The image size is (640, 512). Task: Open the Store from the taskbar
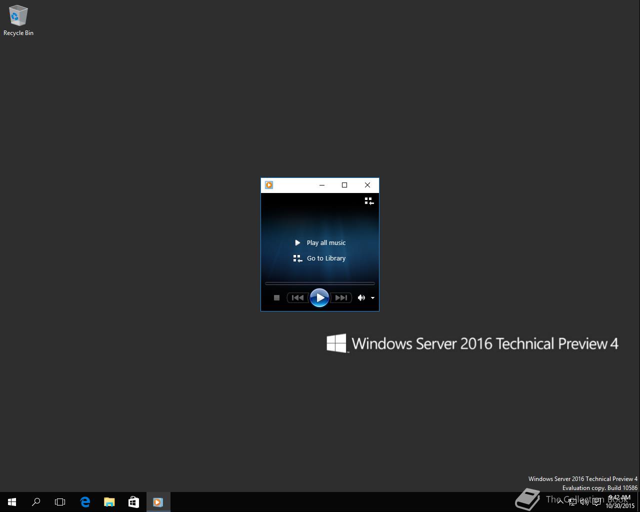pos(133,502)
